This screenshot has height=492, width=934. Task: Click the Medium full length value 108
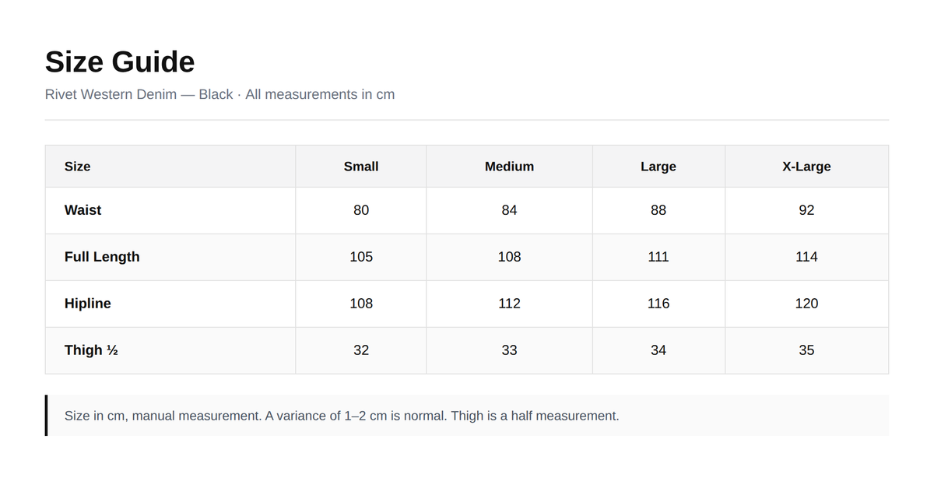tap(509, 257)
